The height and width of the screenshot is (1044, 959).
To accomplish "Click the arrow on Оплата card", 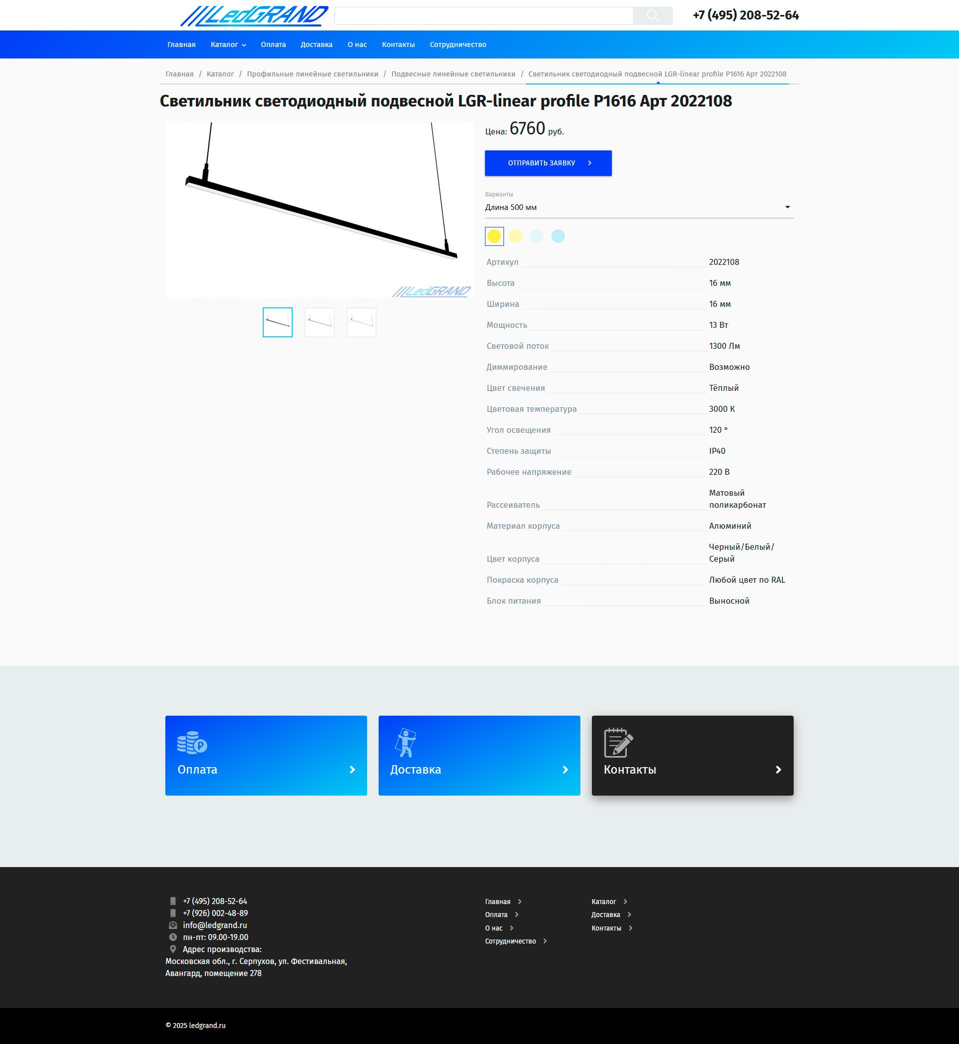I will [352, 769].
